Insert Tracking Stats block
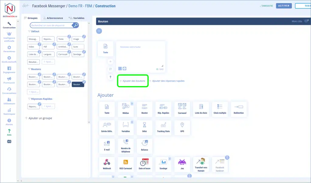 tap(163, 127)
